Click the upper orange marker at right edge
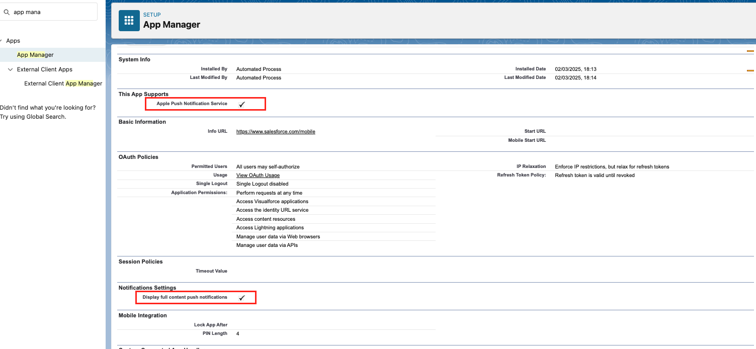 tap(750, 51)
